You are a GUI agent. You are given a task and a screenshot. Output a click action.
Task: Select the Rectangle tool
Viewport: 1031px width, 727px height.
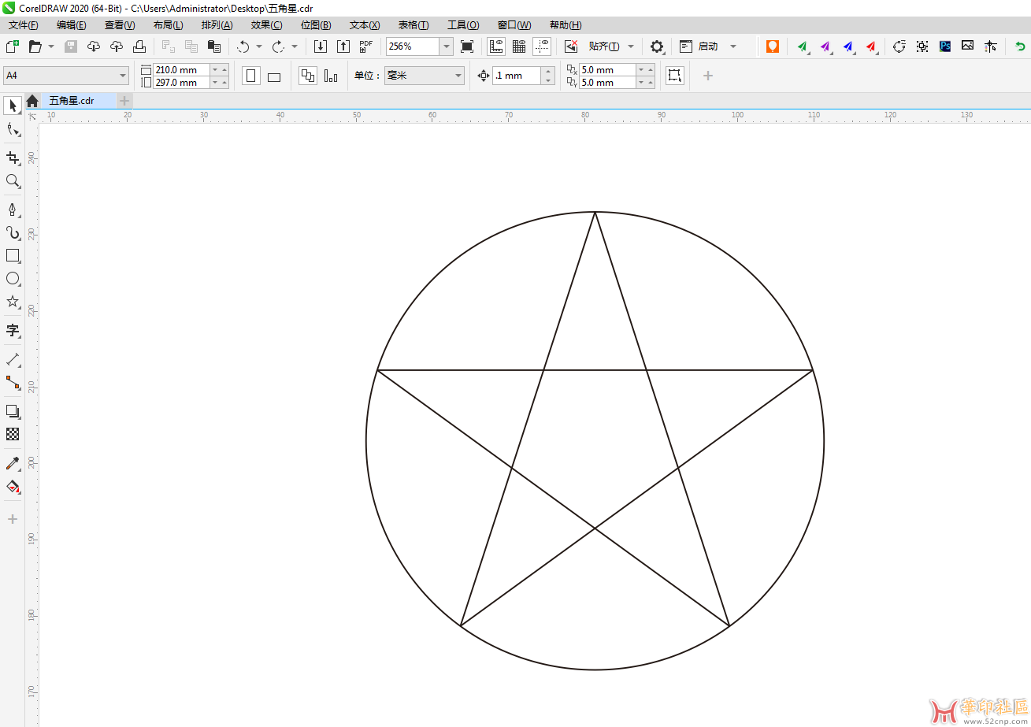tap(13, 255)
